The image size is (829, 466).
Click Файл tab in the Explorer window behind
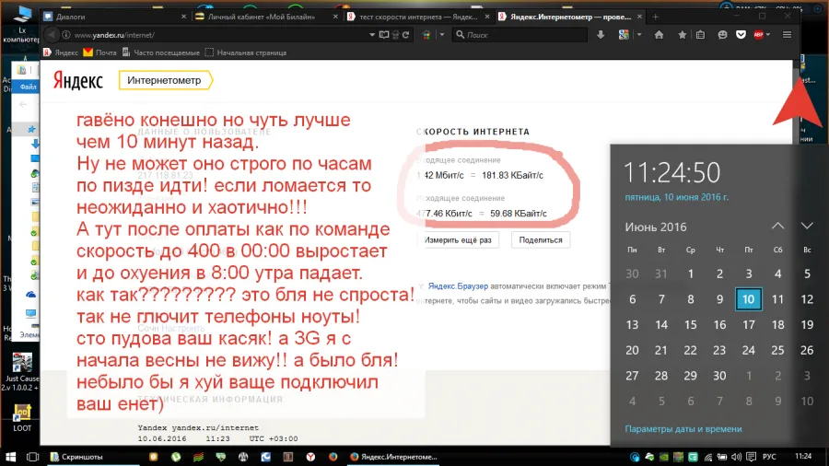28,87
